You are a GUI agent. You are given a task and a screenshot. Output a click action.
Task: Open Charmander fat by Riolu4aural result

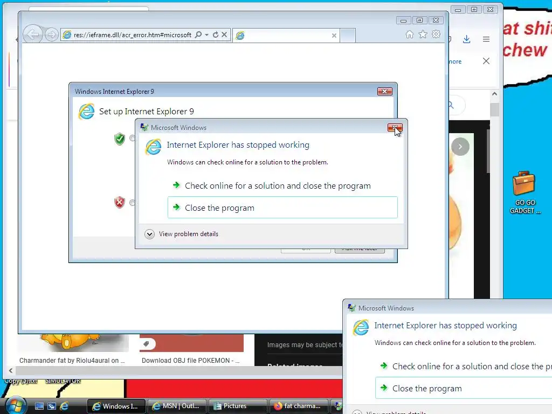point(72,361)
